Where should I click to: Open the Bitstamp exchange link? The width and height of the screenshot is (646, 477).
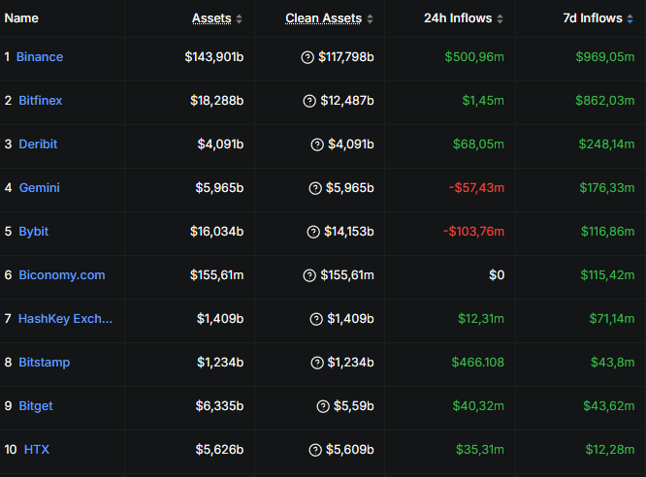(x=44, y=363)
